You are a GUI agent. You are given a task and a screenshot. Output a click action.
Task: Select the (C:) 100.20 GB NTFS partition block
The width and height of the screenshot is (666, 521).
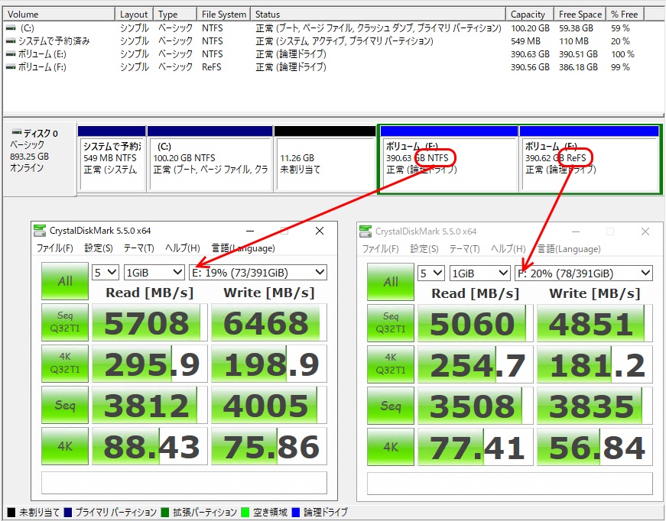pyautogui.click(x=210, y=159)
